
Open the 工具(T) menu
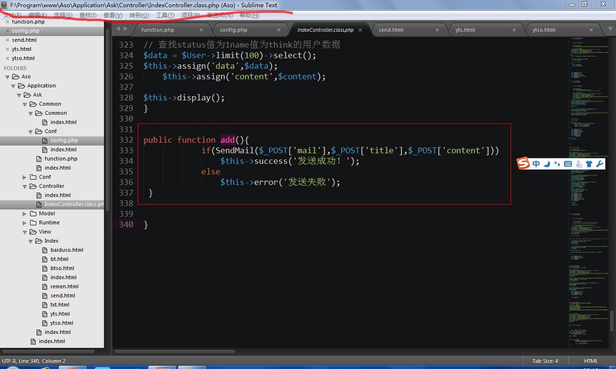[165, 15]
